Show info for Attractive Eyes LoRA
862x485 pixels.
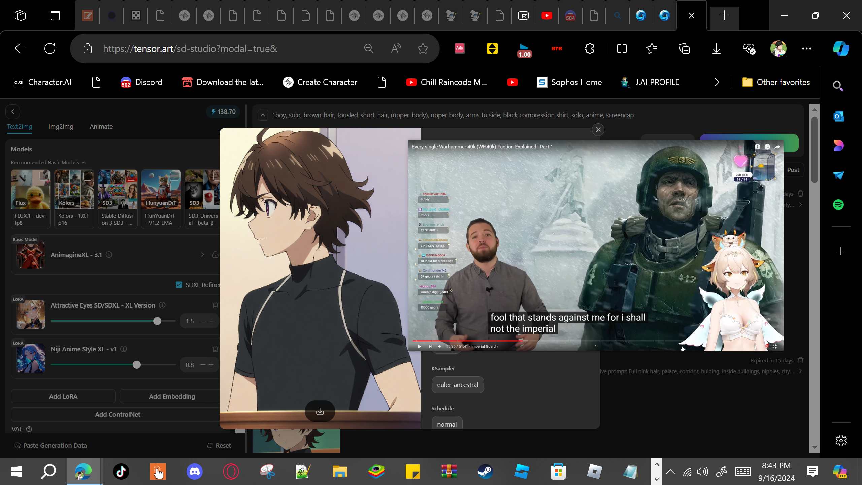tap(162, 305)
